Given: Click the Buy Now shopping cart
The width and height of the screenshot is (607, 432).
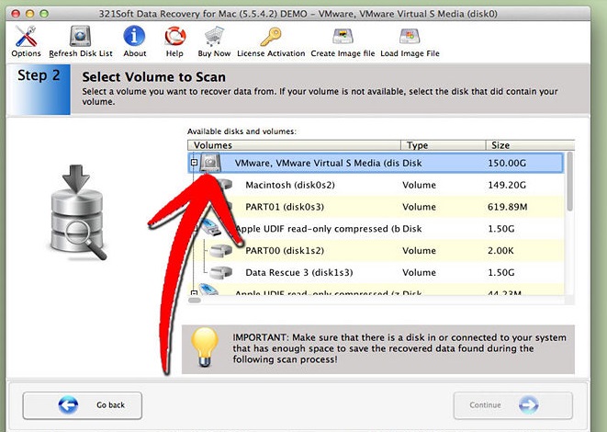Looking at the screenshot, I should click(214, 36).
